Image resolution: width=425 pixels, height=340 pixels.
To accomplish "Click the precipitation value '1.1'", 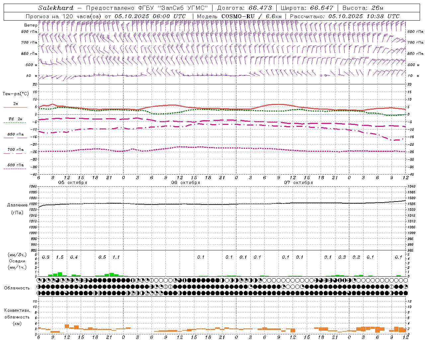I will pos(116,257).
